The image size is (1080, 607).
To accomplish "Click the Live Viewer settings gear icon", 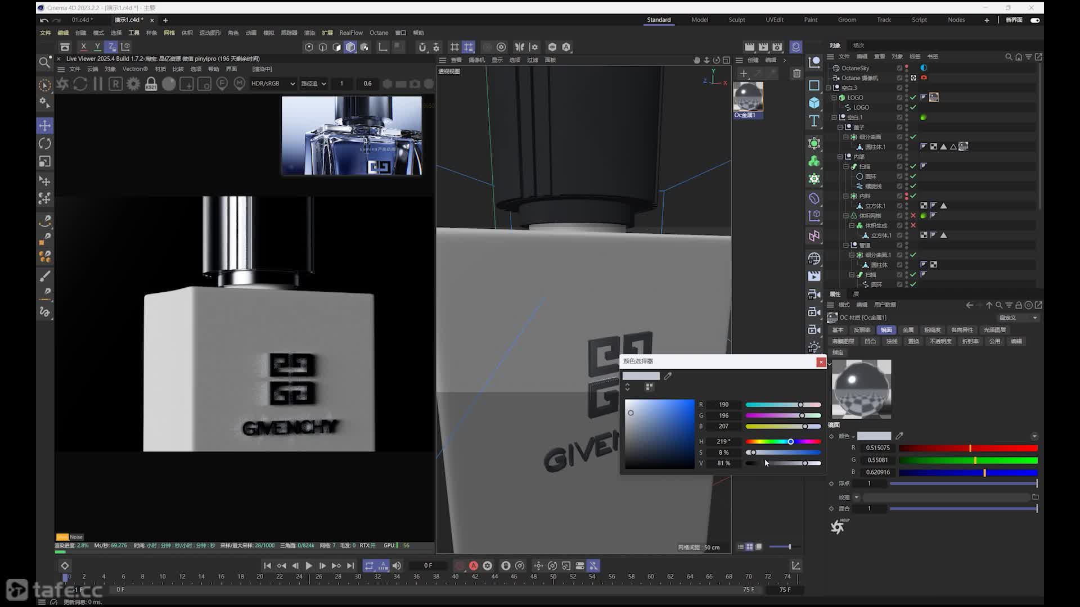I will click(133, 84).
